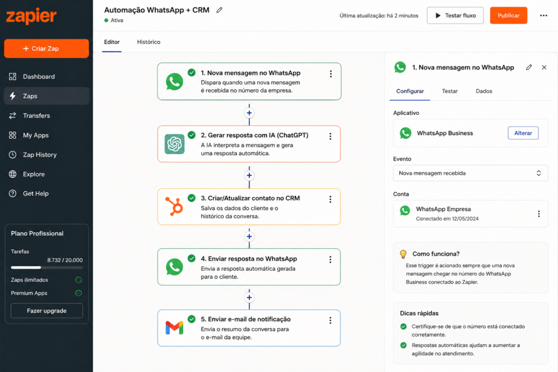Click the Zaps ilimitados check icon
This screenshot has width=558, height=372.
(78, 280)
